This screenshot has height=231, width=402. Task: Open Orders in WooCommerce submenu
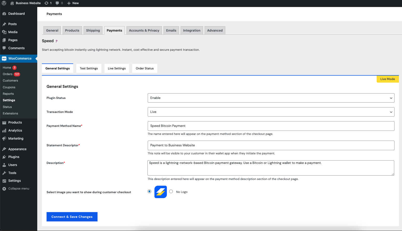point(8,74)
